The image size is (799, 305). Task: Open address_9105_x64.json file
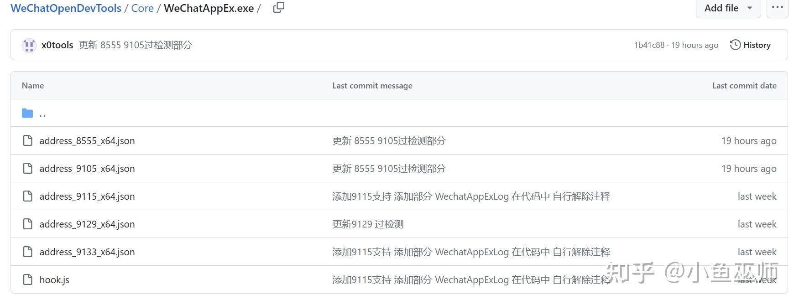pos(87,169)
